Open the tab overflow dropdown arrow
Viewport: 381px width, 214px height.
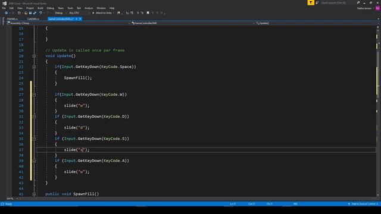click(x=378, y=19)
